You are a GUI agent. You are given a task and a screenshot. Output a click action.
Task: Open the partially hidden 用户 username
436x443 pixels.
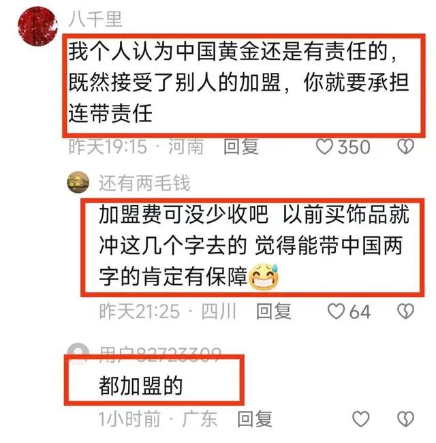160,352
